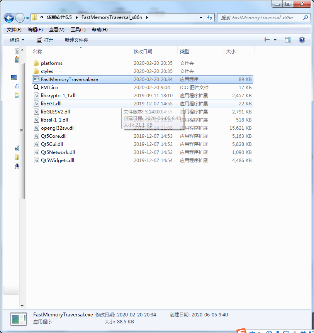Image resolution: width=314 pixels, height=333 pixels.
Task: Select the libcrypto-1_1.dll file name
Action: (x=59, y=95)
